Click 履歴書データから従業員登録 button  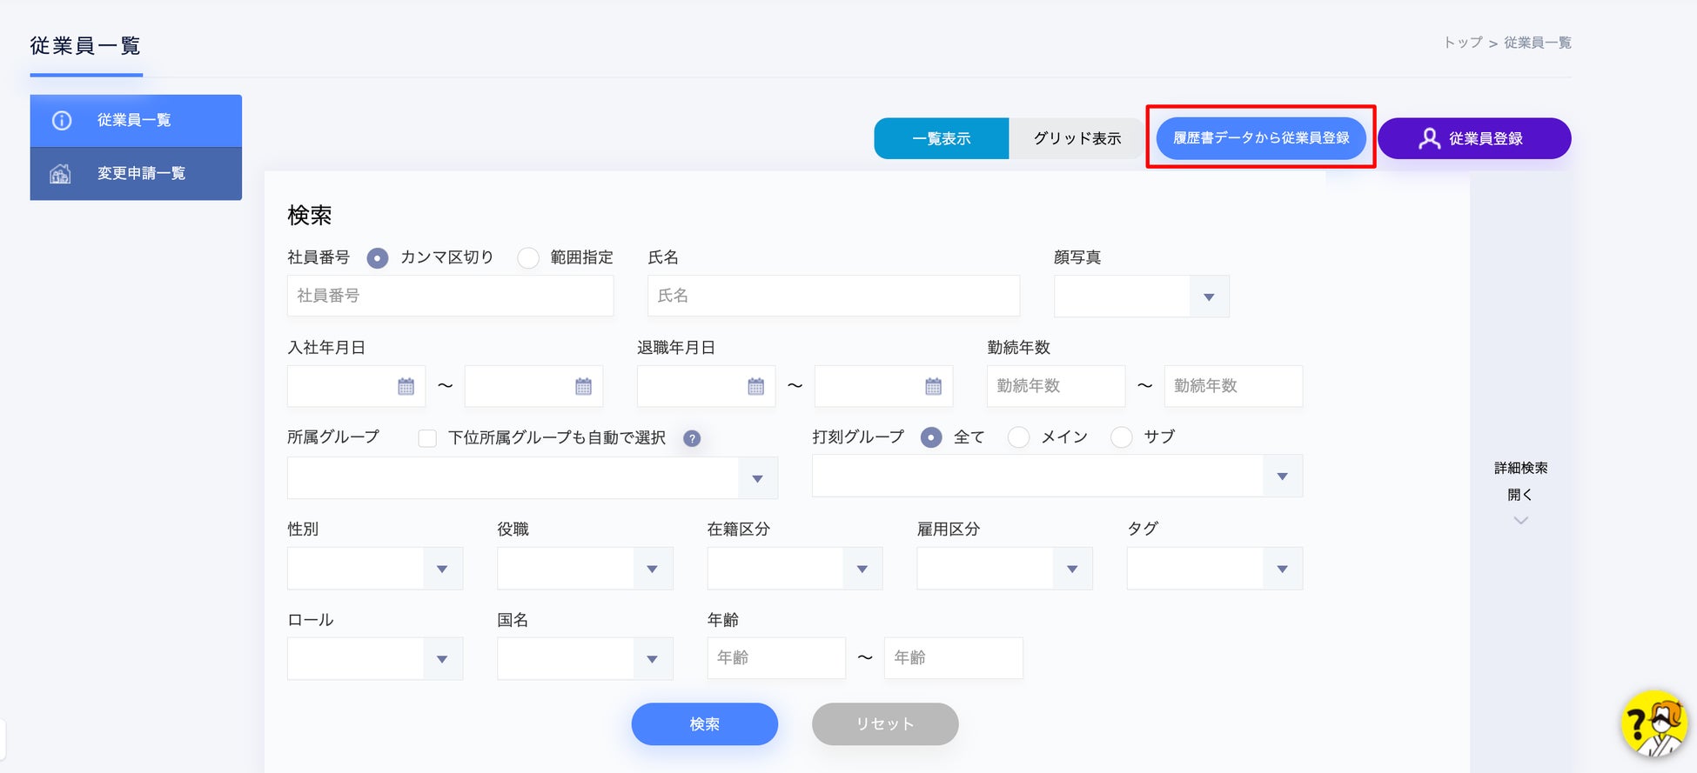click(x=1261, y=138)
